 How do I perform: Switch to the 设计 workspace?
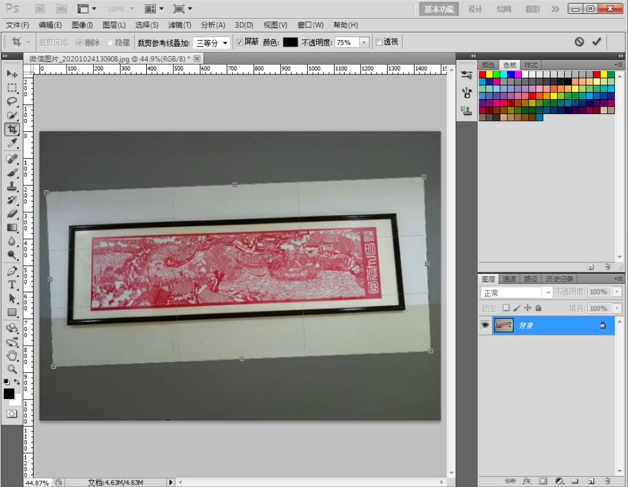click(475, 9)
